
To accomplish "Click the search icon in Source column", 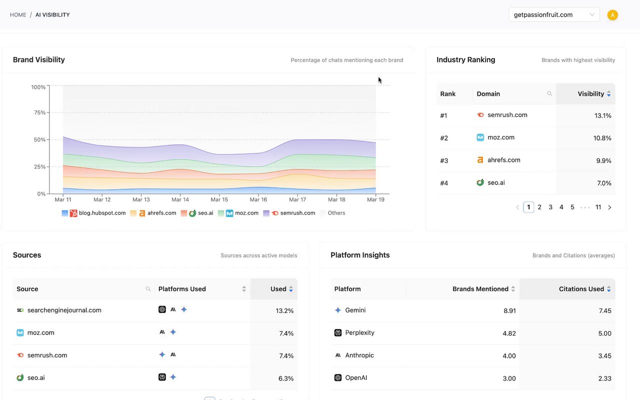I will pyautogui.click(x=148, y=289).
